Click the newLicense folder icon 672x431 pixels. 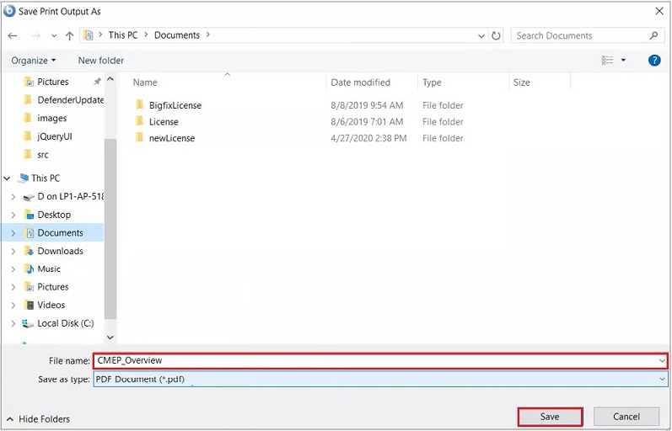(139, 138)
